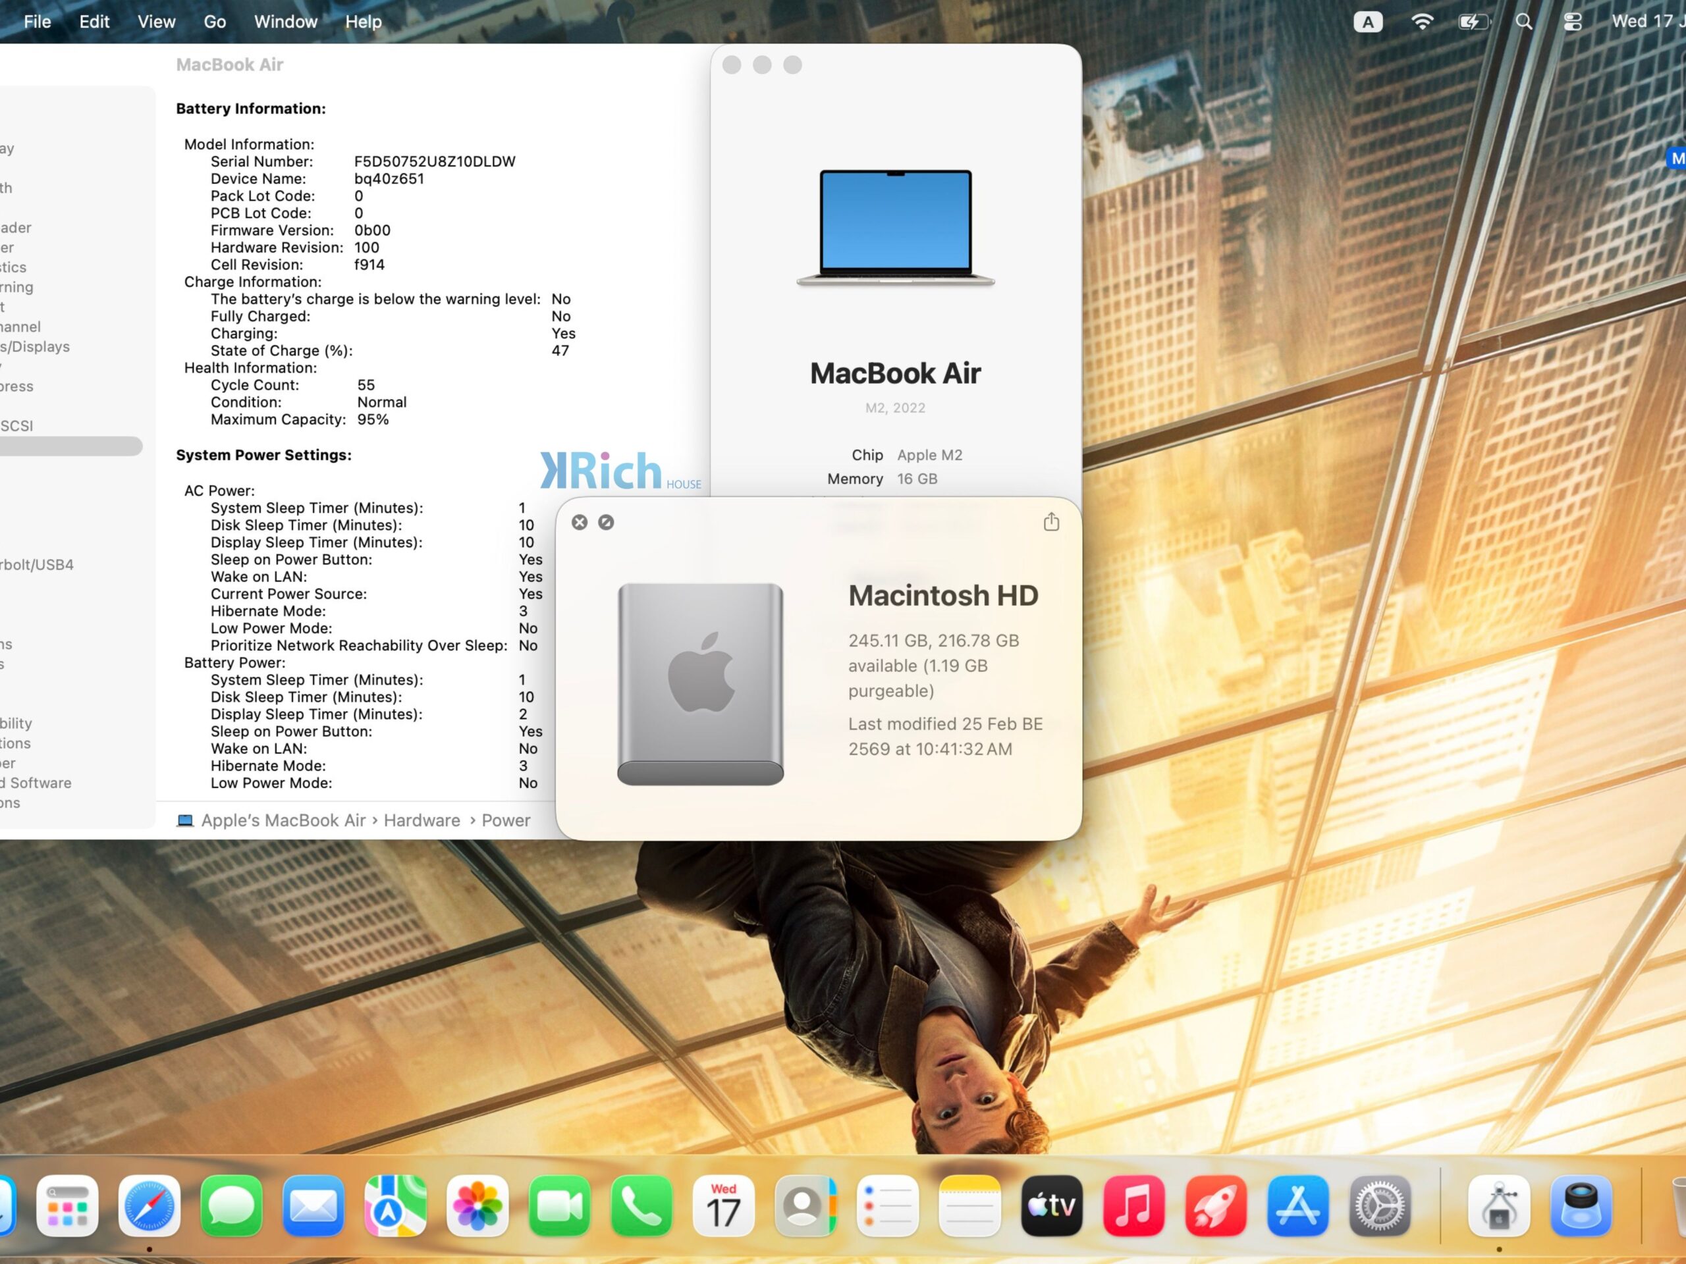Click Apple's MacBook Air in path bar
The width and height of the screenshot is (1686, 1264).
tap(284, 820)
